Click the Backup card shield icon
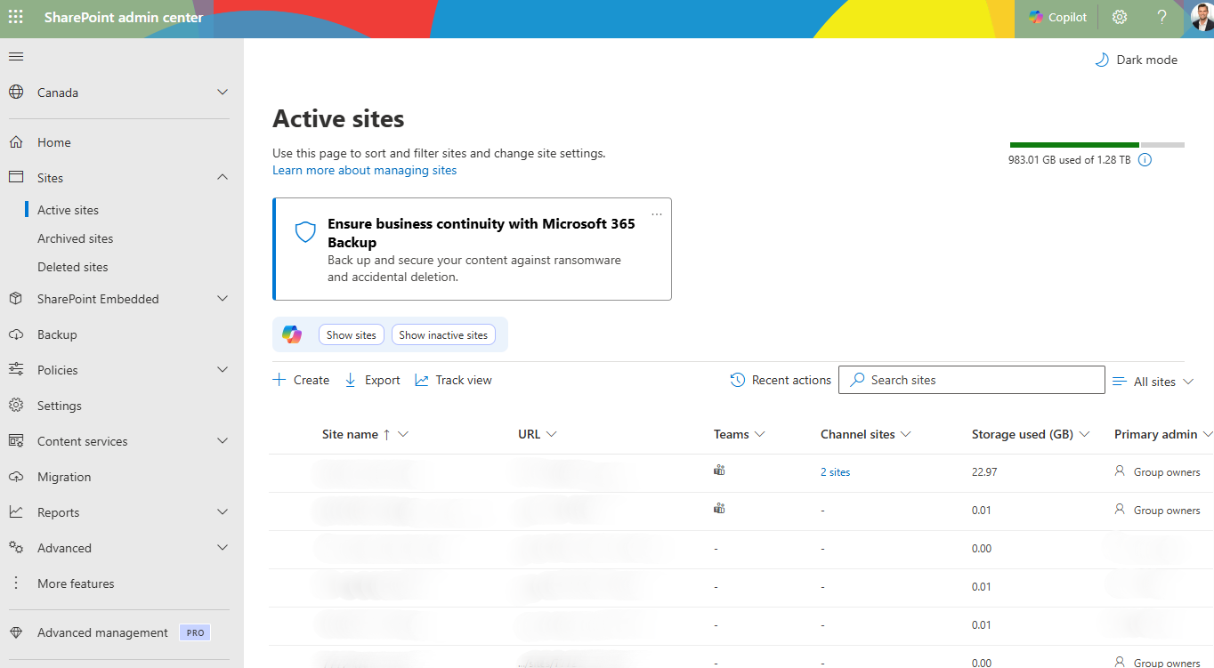1214x668 pixels. pyautogui.click(x=305, y=232)
